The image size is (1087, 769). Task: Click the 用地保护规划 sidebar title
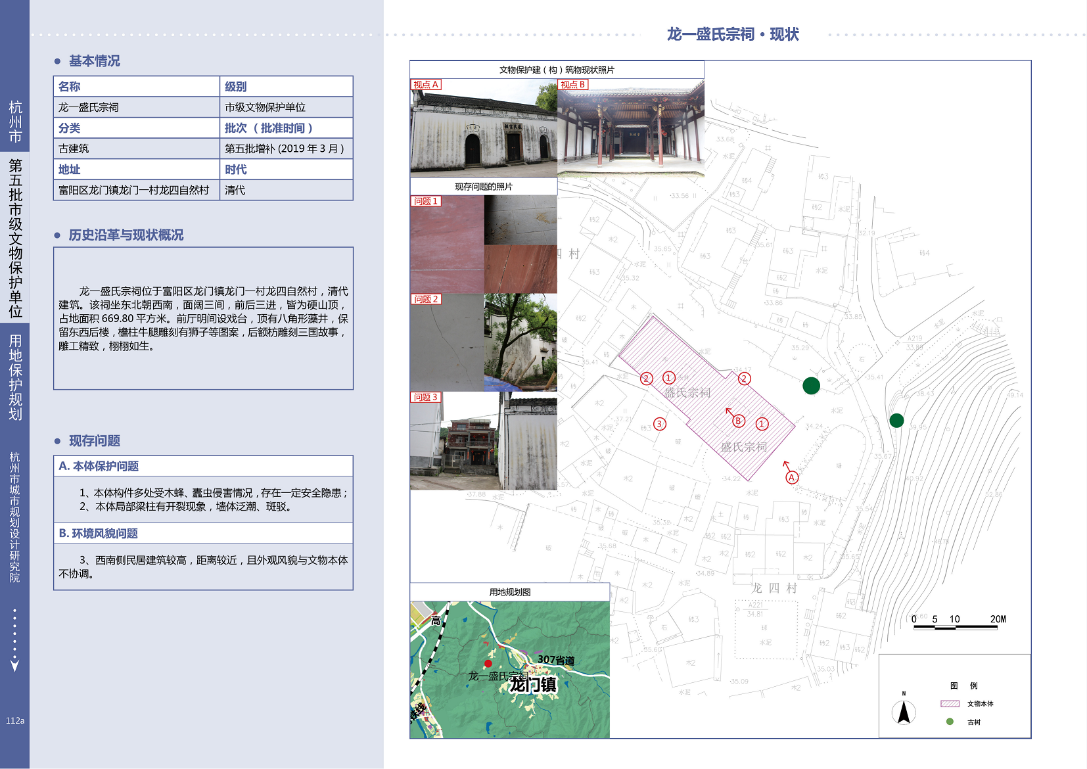pyautogui.click(x=15, y=377)
